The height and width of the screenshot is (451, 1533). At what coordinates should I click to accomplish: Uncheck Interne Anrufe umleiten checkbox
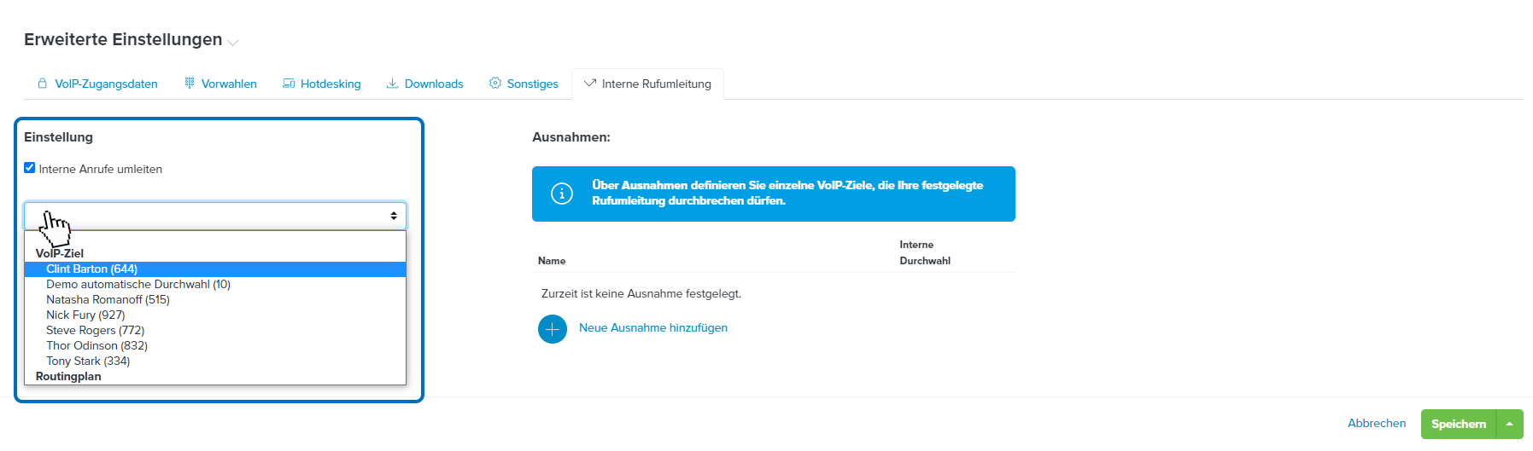click(x=30, y=168)
